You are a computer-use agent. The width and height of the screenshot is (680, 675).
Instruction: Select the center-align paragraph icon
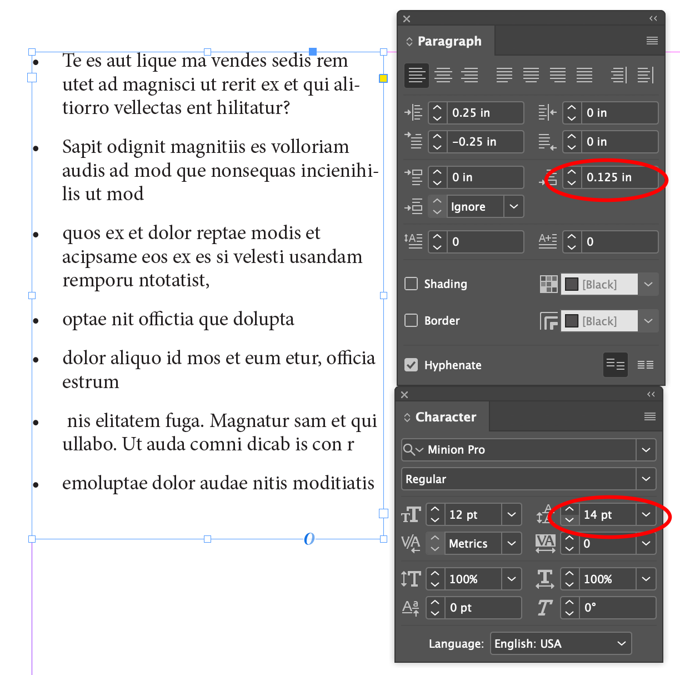443,75
